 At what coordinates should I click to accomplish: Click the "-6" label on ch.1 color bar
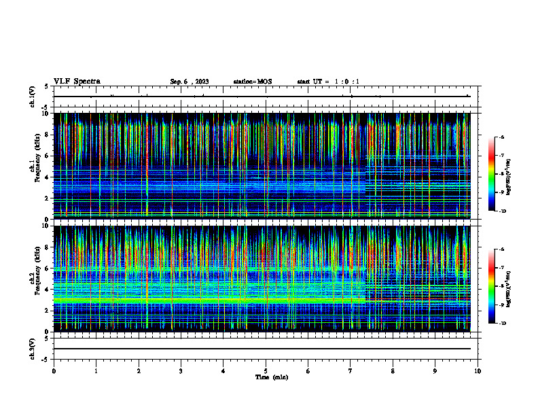coord(501,137)
